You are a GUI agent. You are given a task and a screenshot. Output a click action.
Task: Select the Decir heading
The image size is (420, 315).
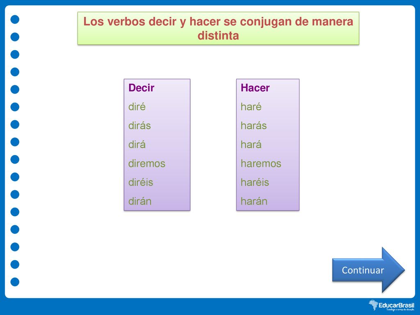tap(141, 88)
